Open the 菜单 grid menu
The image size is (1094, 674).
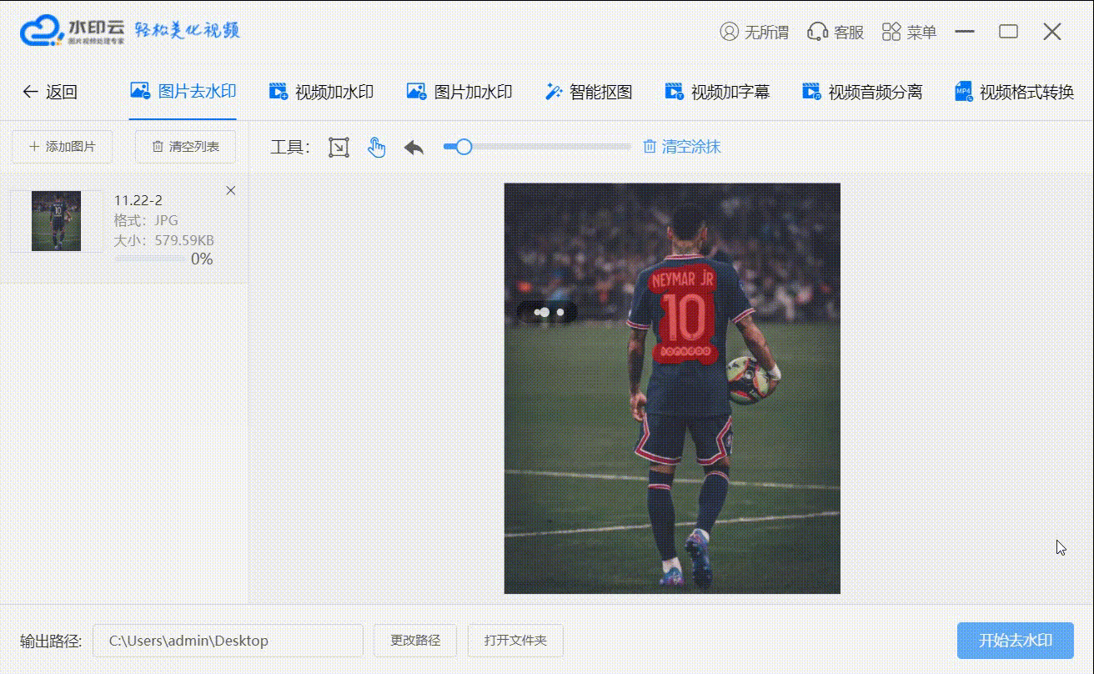pos(891,33)
